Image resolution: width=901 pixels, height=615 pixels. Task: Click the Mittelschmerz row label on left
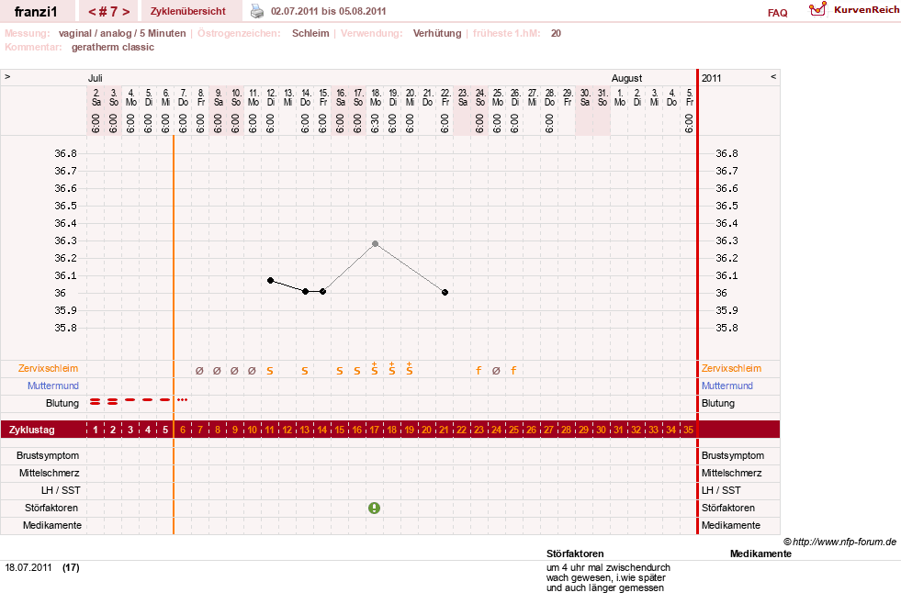[x=49, y=473]
